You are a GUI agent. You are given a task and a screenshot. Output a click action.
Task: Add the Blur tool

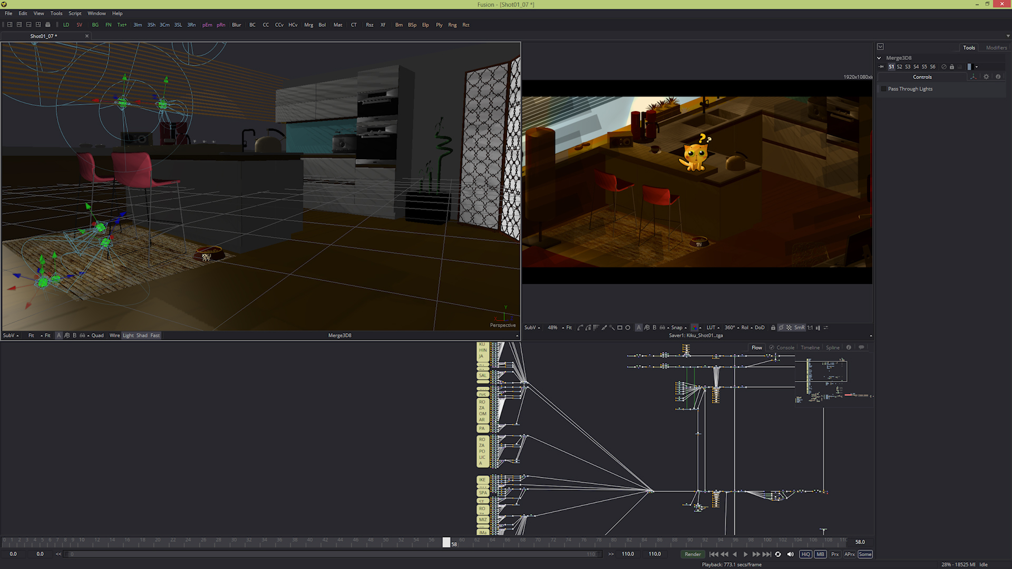[x=237, y=25]
